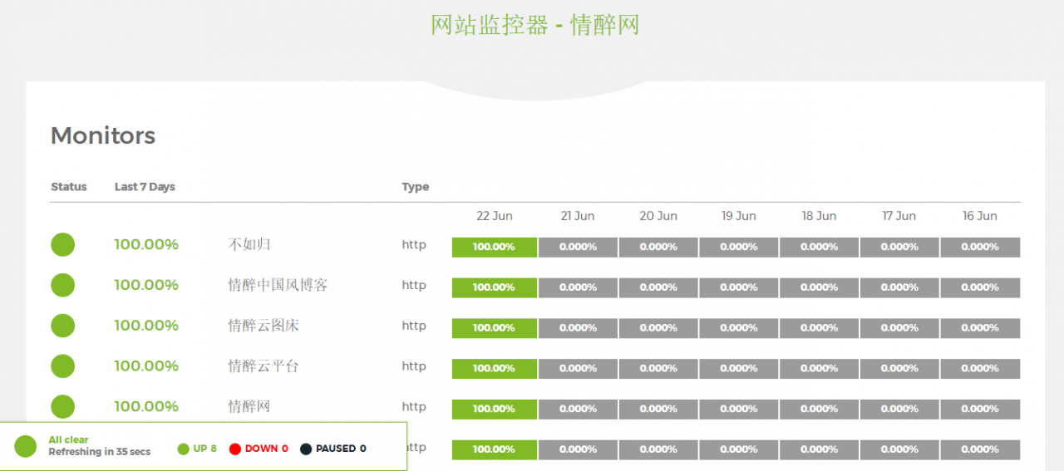Click 情醉云图床's green 22 Jun uptime bar
The width and height of the screenshot is (1064, 471).
point(495,328)
